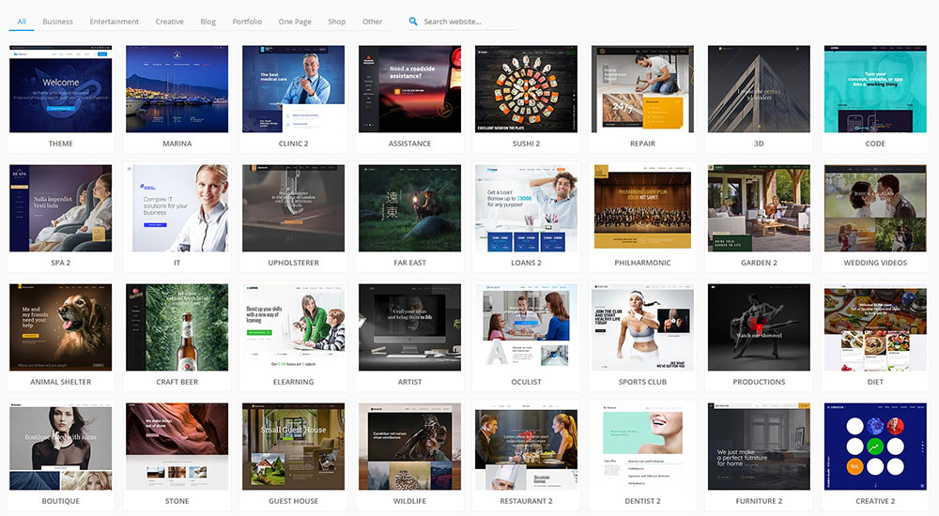This screenshot has height=516, width=939.
Task: Open the Other category tab
Action: (373, 22)
